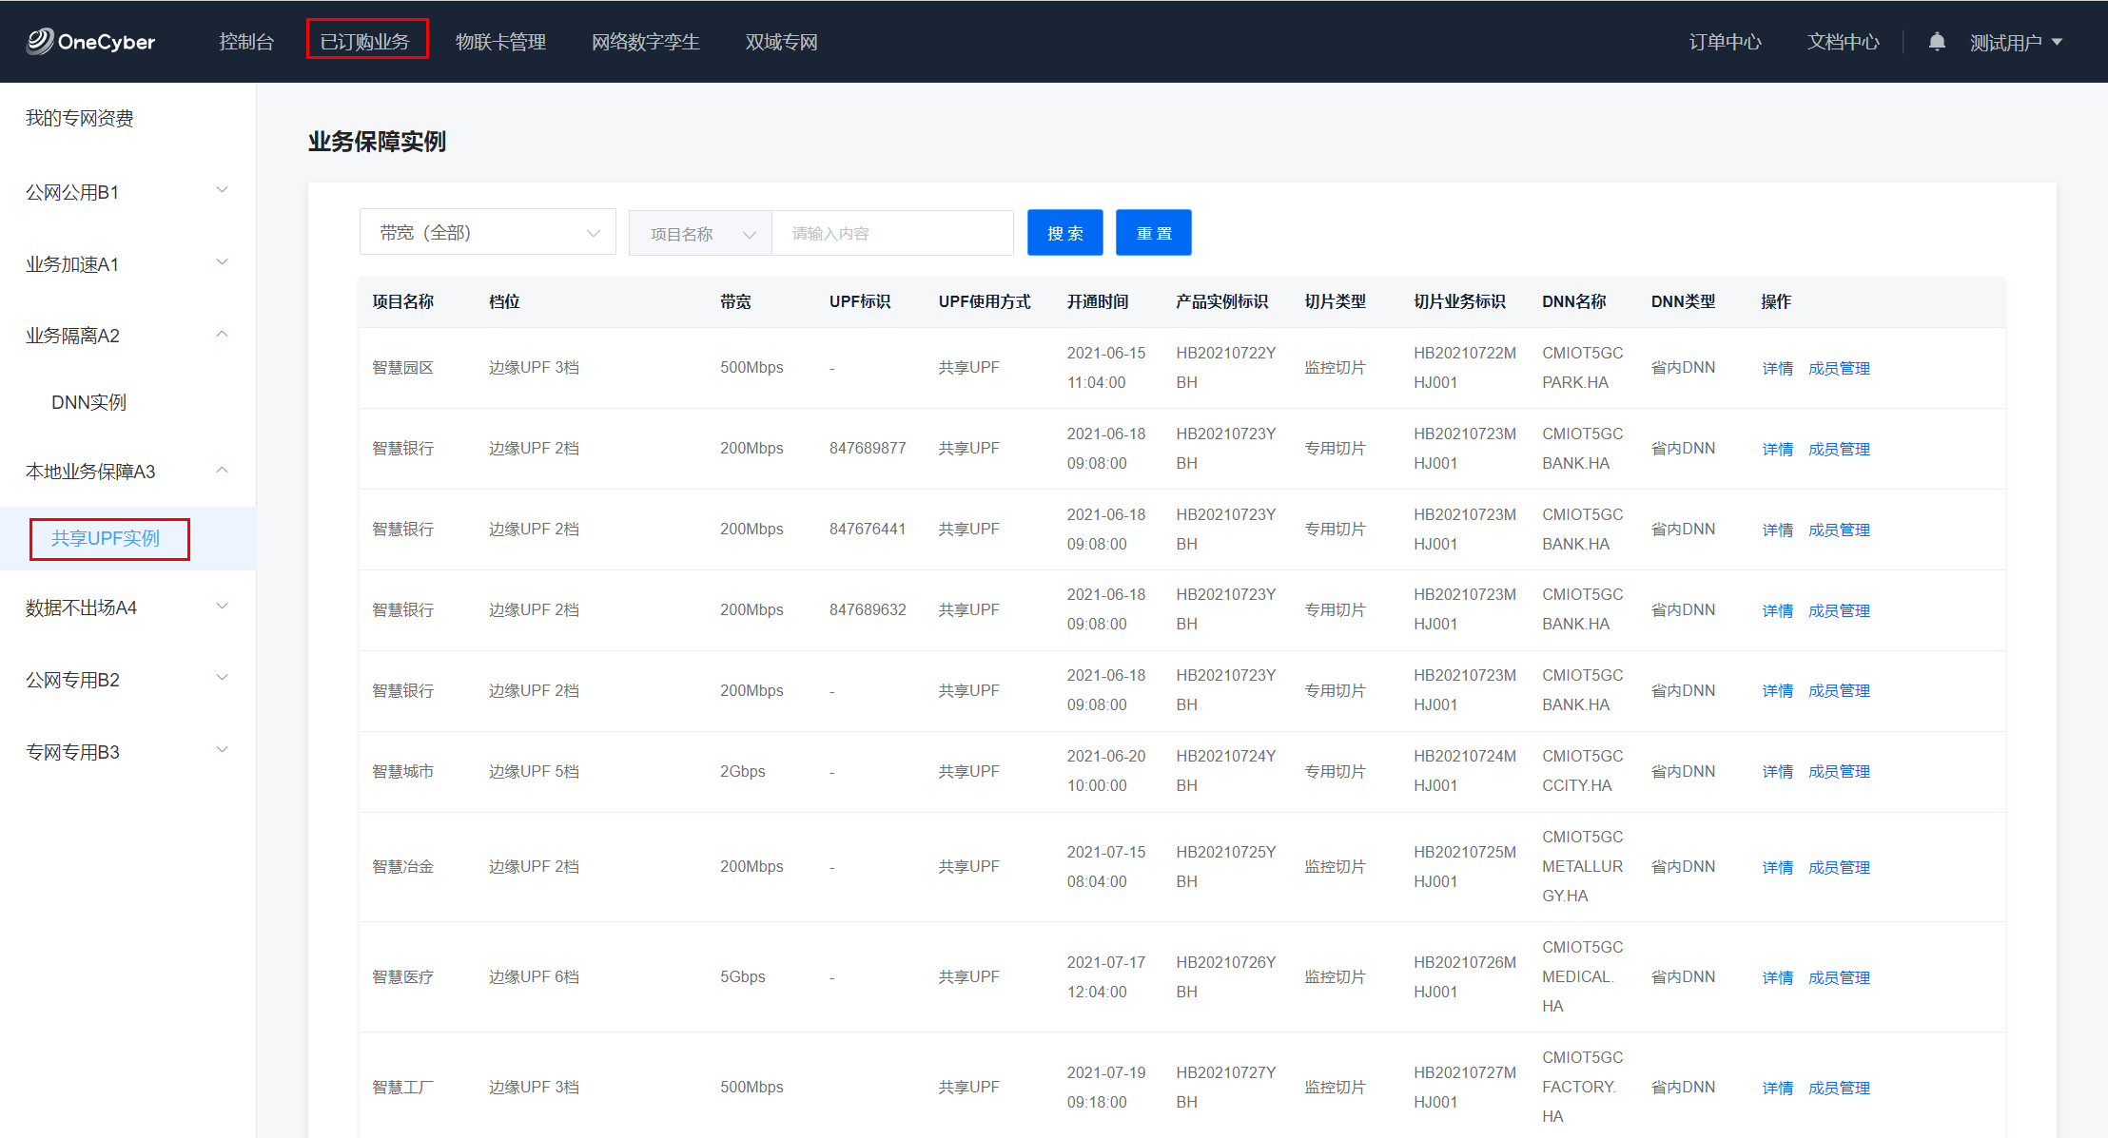Expand the 专网专用B3 sidebar section
2108x1138 pixels.
point(127,752)
